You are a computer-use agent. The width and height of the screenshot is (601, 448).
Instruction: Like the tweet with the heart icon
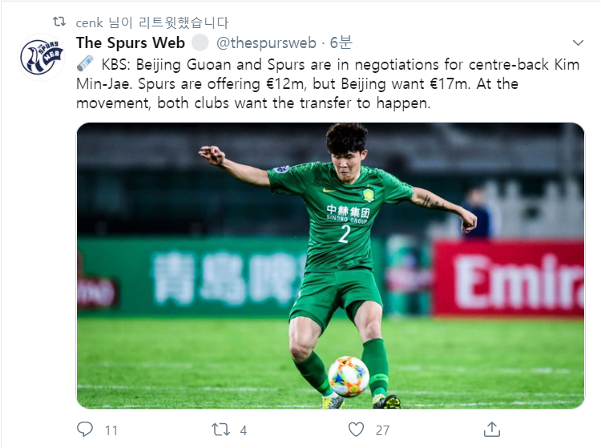(356, 430)
